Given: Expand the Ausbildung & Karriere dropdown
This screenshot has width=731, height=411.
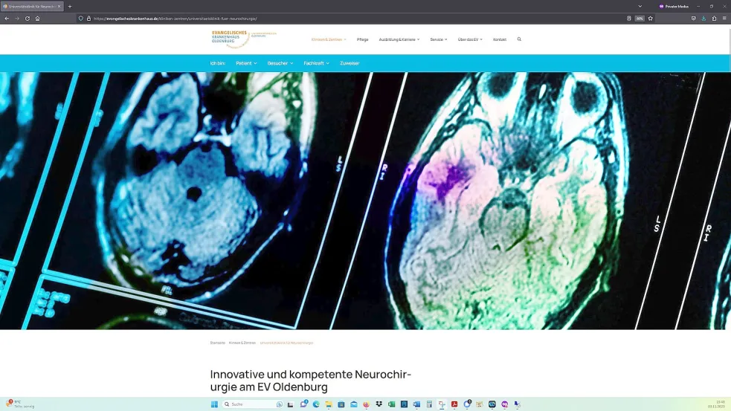Looking at the screenshot, I should click(x=399, y=39).
